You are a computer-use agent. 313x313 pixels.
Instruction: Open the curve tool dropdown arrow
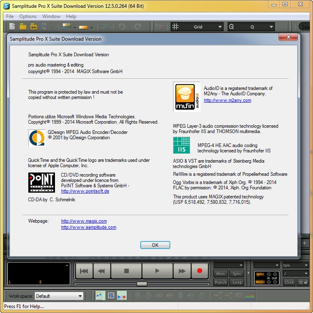[75, 28]
